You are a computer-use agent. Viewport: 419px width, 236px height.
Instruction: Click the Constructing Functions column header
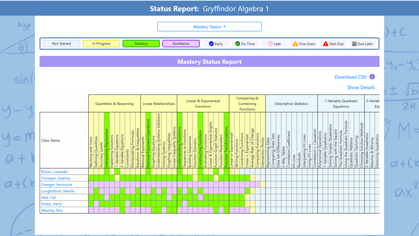pyautogui.click(x=201, y=140)
